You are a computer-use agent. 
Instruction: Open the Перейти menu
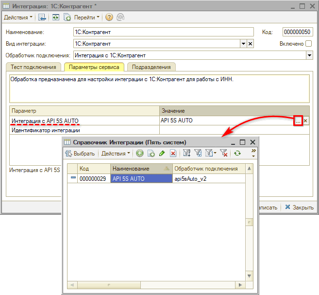tap(87, 17)
